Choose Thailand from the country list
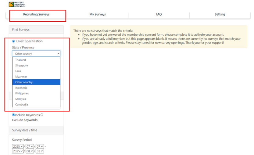The height and width of the screenshot is (155, 254). pyautogui.click(x=36, y=60)
